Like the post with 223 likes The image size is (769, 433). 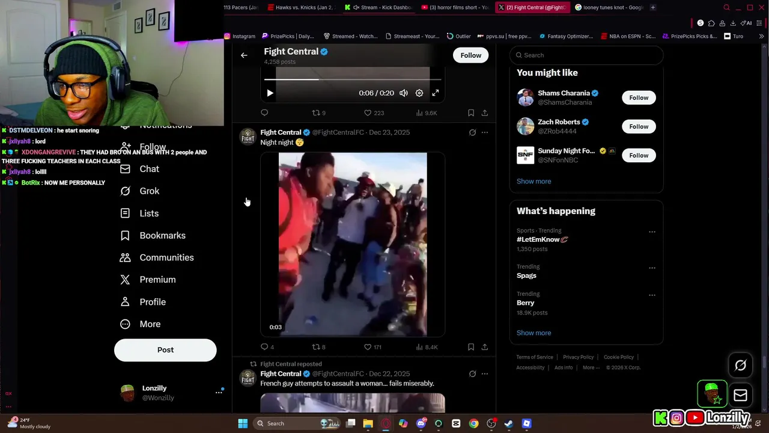pyautogui.click(x=374, y=112)
